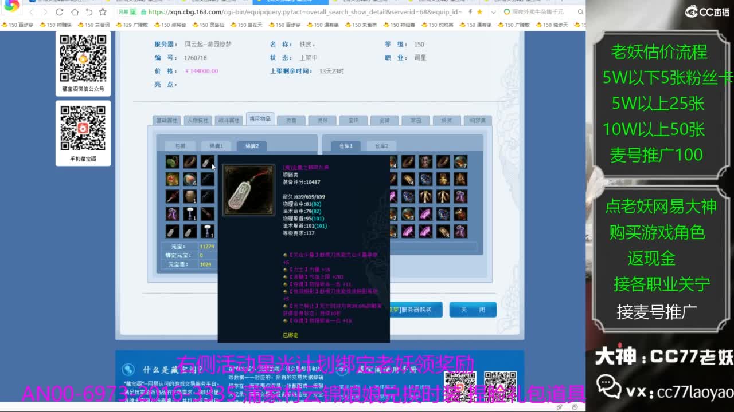Viewport: 734px width, 412px height.
Task: Switch to the 战斗属性 tab
Action: pyautogui.click(x=229, y=121)
